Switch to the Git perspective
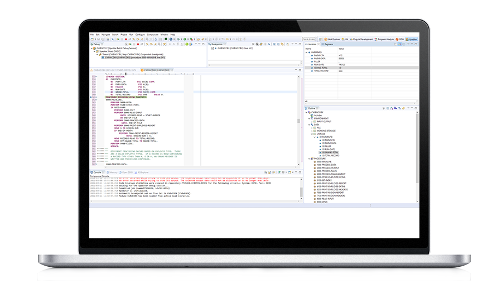 [x=346, y=40]
